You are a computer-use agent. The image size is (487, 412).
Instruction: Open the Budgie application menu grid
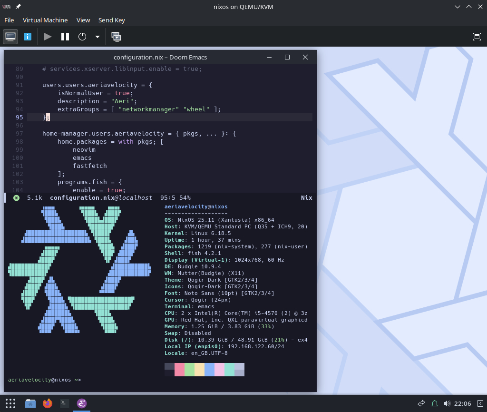[x=10, y=403]
